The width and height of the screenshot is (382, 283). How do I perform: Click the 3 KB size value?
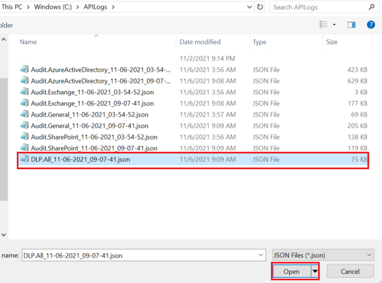point(361,92)
